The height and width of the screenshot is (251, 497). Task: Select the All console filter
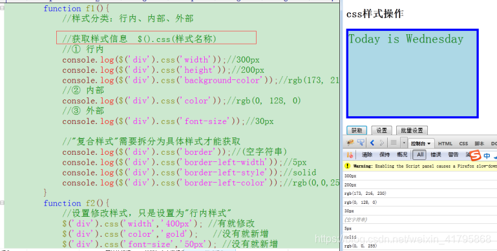coord(419,155)
